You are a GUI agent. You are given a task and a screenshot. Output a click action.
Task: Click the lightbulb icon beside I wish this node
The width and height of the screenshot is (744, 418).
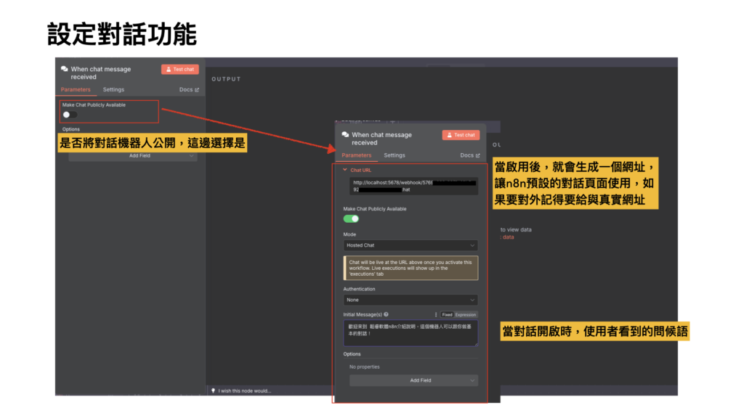point(213,391)
